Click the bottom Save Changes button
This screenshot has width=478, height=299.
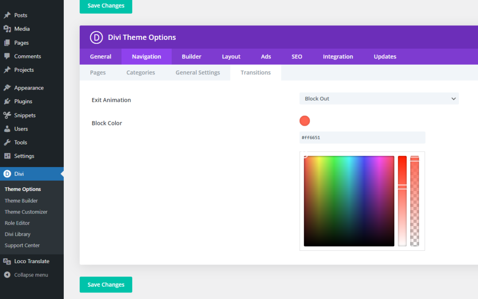106,284
